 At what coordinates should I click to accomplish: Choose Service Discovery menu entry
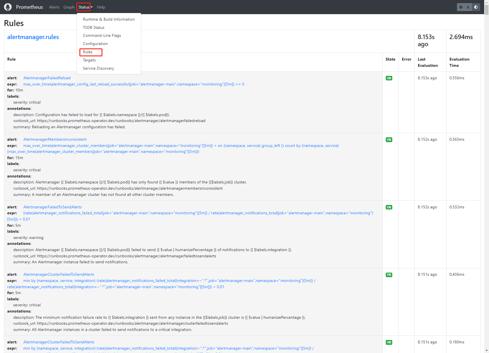109,68
